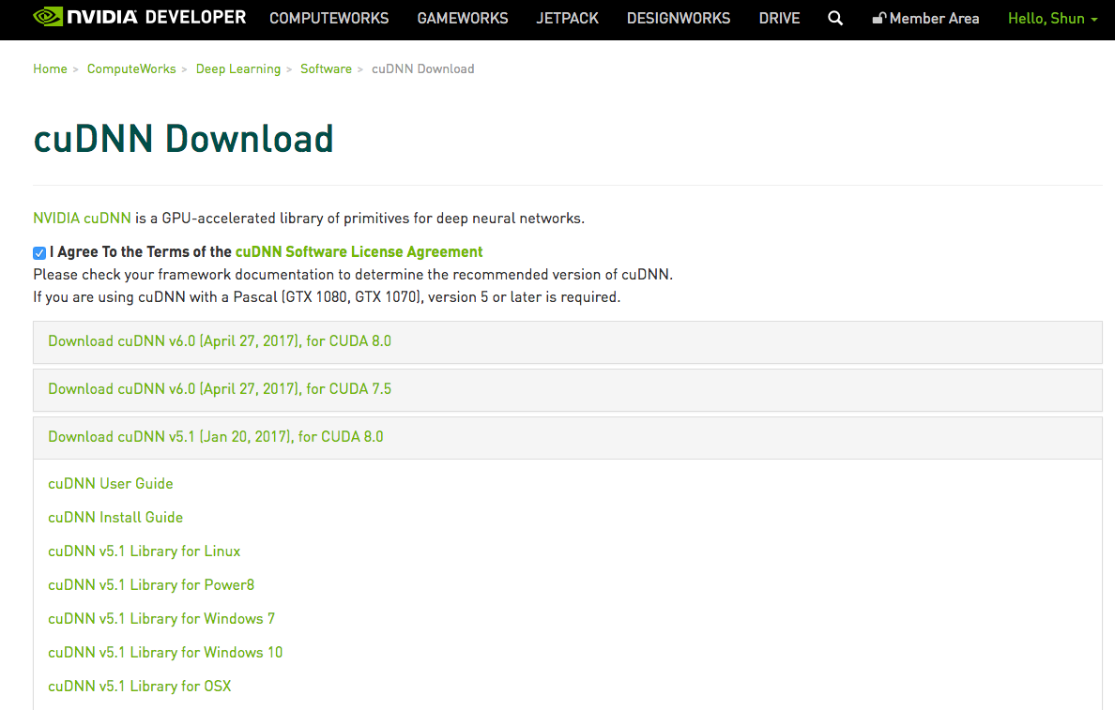1115x710 pixels.
Task: Open the cuDNN User Guide
Action: pos(110,483)
